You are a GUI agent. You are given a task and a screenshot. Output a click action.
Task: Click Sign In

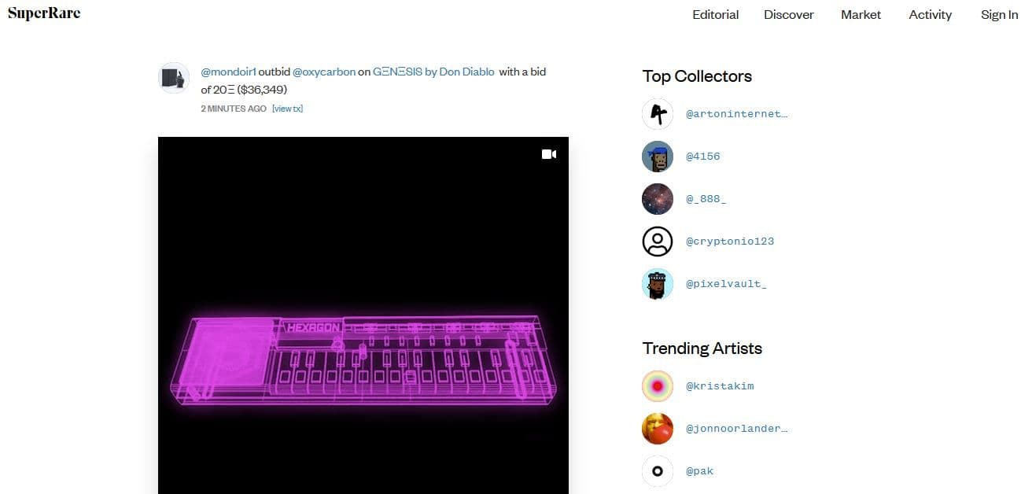point(999,15)
